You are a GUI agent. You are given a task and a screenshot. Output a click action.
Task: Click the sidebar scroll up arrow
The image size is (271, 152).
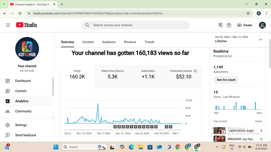pyautogui.click(x=53, y=78)
